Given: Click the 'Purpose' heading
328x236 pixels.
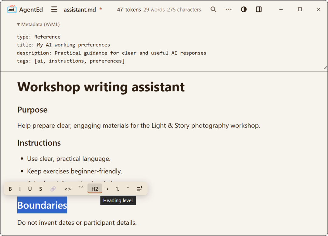Looking at the screenshot, I should 32,110.
